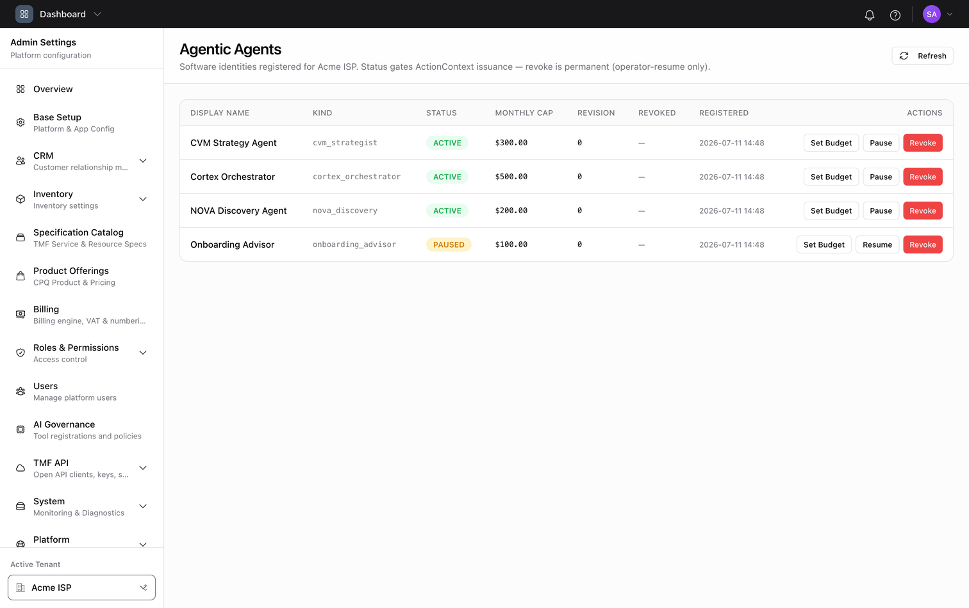Click the $200.00 monthly cap value
Image resolution: width=969 pixels, height=608 pixels.
tap(511, 211)
